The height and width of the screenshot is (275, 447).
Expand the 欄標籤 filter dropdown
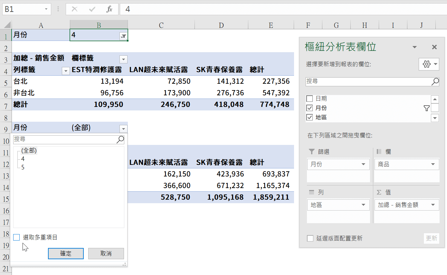pos(123,59)
